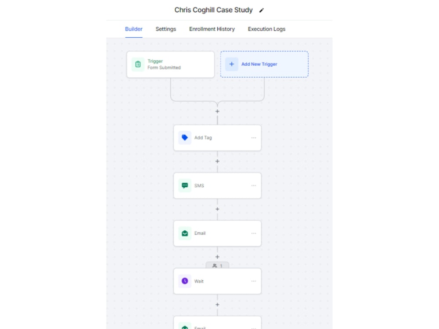Click the SMS message bubble icon

[x=185, y=185]
